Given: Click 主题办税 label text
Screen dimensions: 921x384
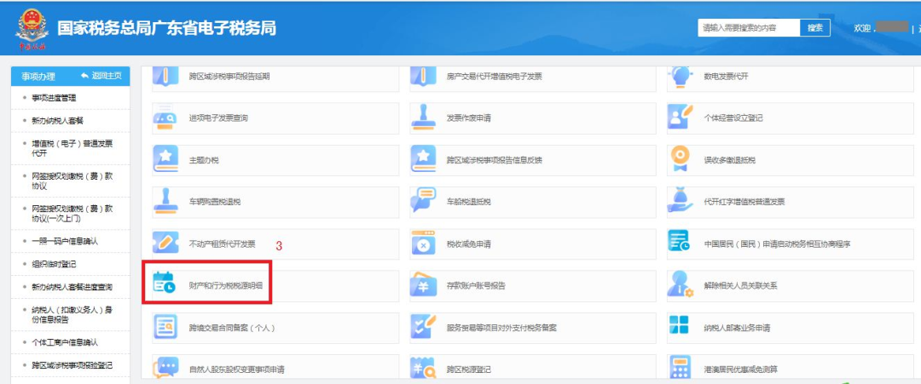Looking at the screenshot, I should [x=204, y=160].
